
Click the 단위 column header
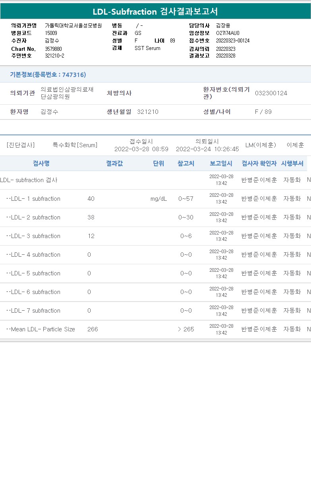[x=158, y=163]
